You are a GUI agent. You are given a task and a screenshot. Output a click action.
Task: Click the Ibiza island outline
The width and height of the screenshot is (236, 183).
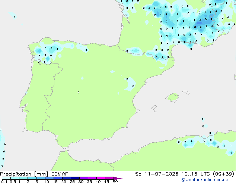(154, 108)
